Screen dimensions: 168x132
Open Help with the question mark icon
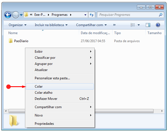coord(158,25)
